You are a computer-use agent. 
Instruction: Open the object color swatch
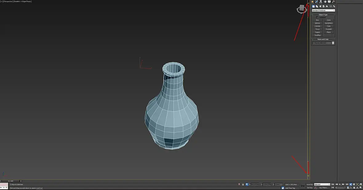[x=333, y=43]
